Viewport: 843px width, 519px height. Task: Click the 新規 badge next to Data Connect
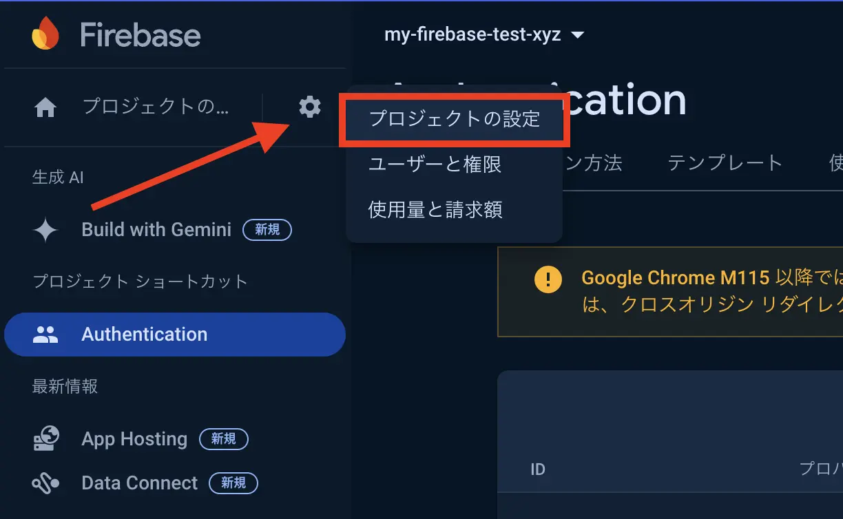point(233,483)
